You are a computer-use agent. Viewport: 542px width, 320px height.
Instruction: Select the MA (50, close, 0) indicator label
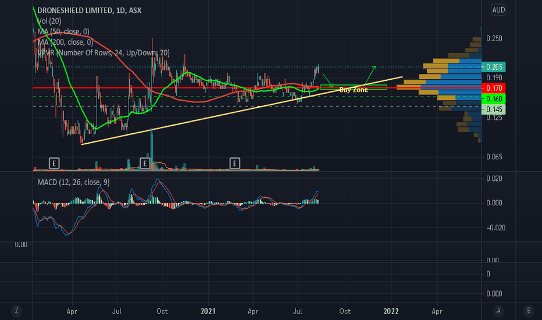tap(63, 32)
